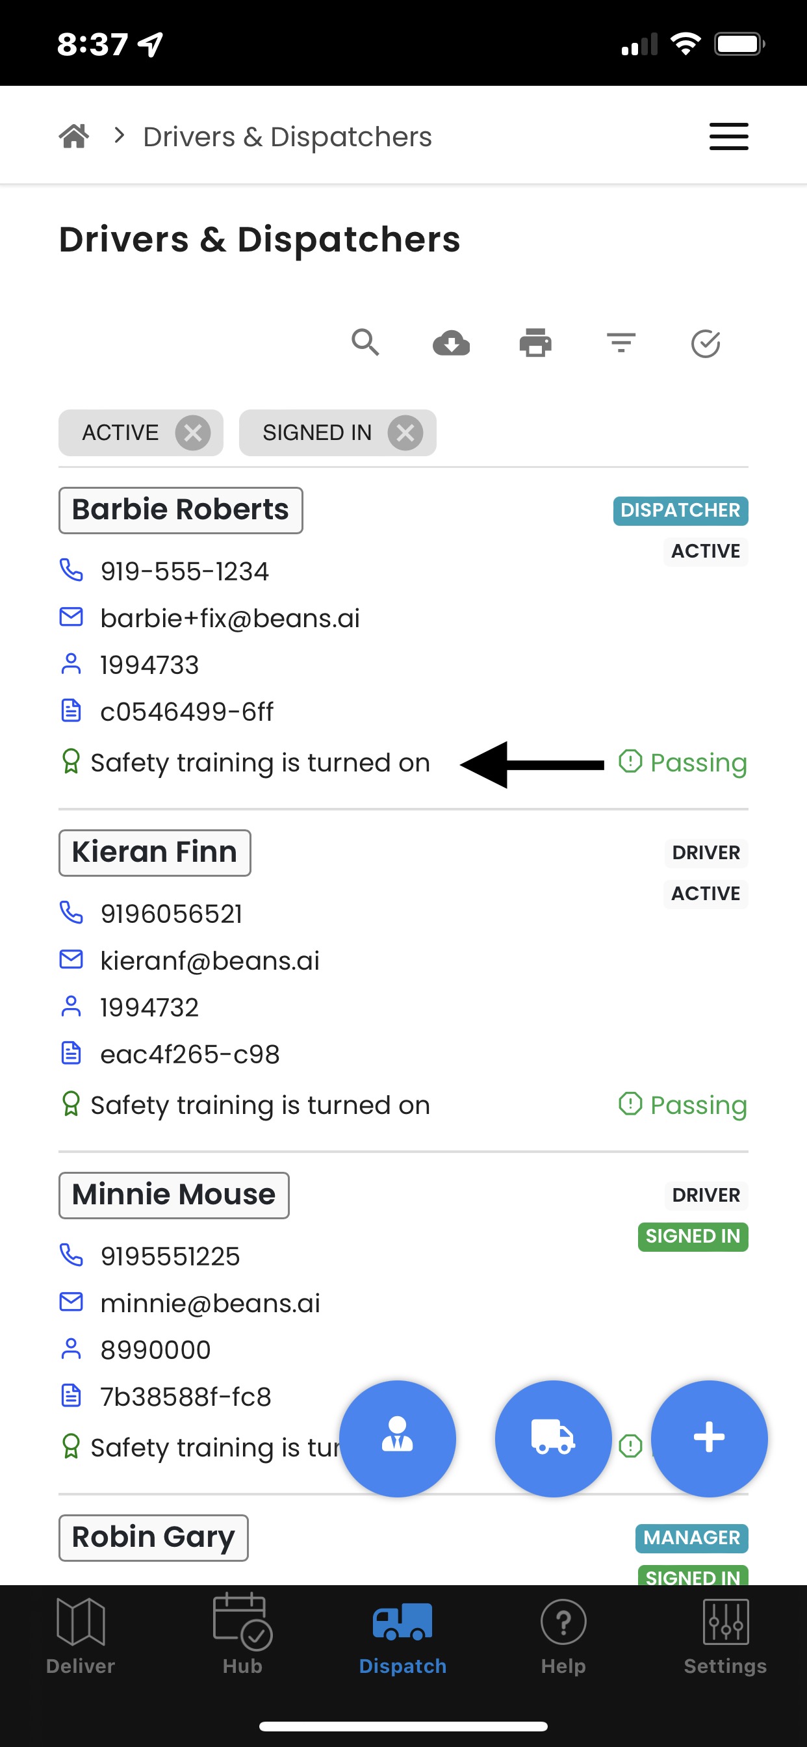Select Minnie Mouse name box

173,1195
